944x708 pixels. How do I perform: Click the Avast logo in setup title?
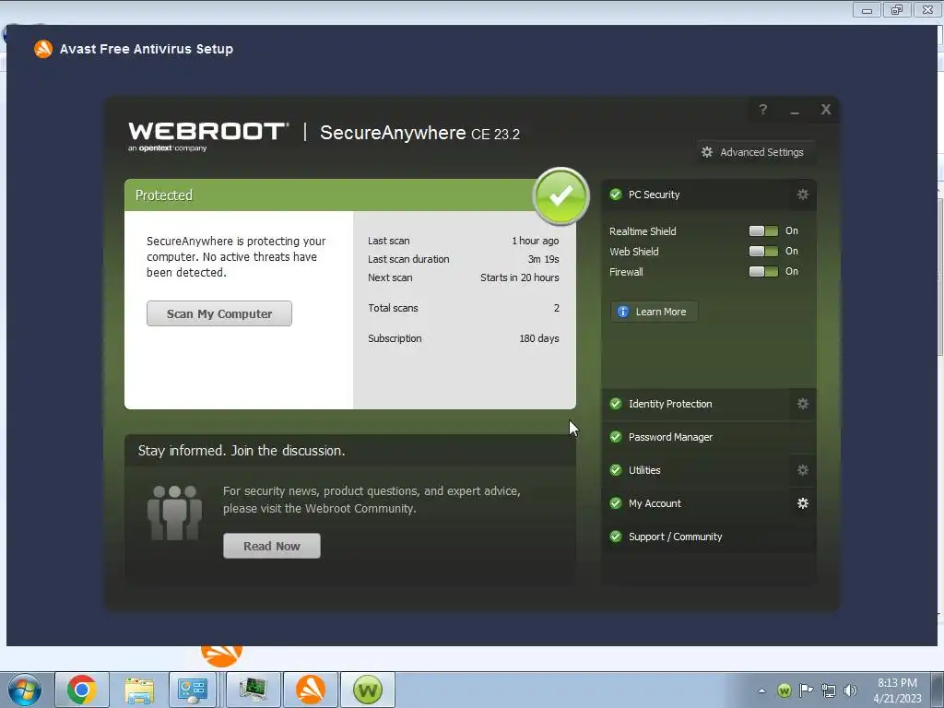42,49
